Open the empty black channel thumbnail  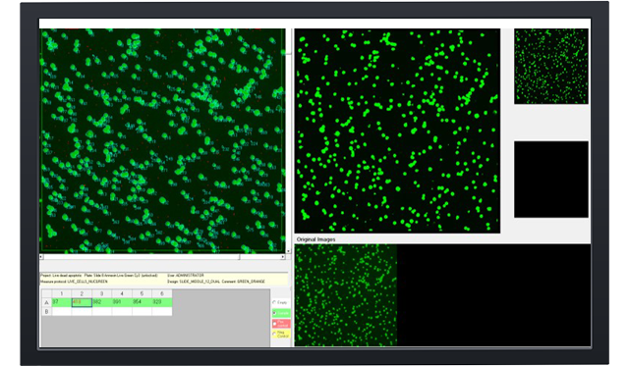[x=551, y=179]
